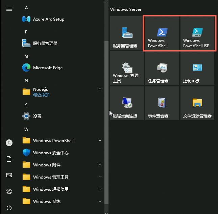The image size is (218, 214).
Task: Click the app list scroll up arrow
Action: coord(106,2)
